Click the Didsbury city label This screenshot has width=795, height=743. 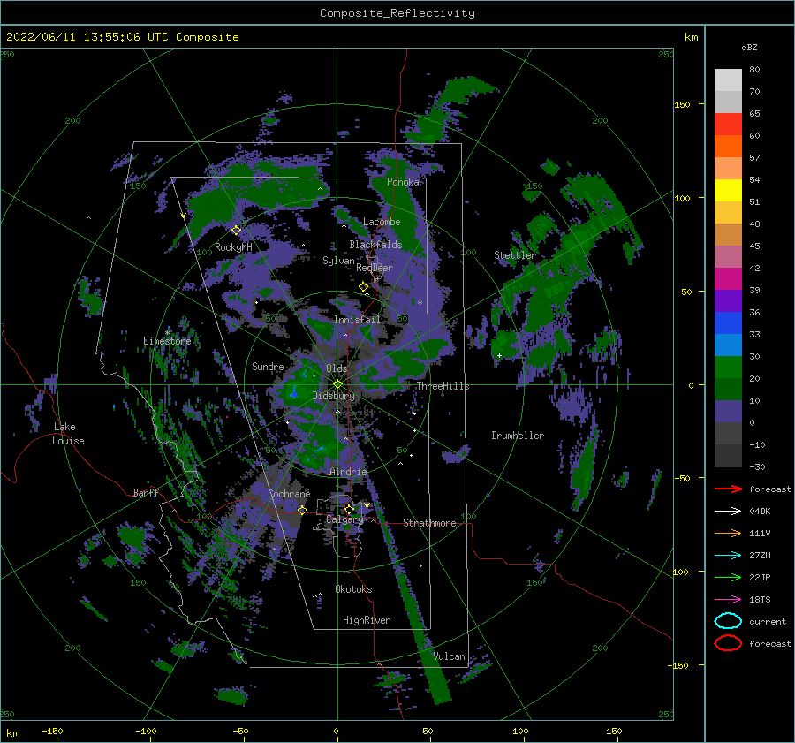pos(334,396)
